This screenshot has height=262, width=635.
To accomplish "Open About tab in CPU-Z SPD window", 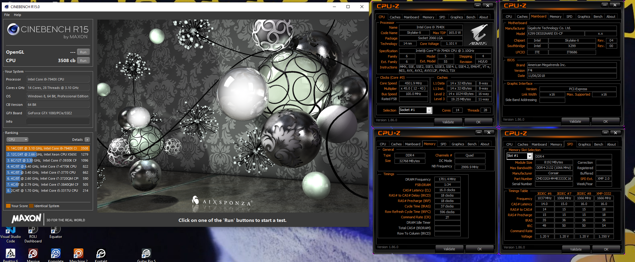I will [611, 144].
